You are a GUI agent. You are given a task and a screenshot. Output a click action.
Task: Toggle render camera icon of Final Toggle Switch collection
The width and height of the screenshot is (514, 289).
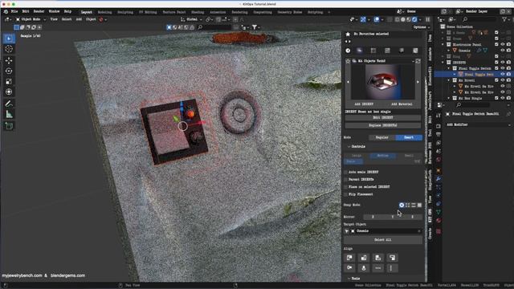[508, 68]
